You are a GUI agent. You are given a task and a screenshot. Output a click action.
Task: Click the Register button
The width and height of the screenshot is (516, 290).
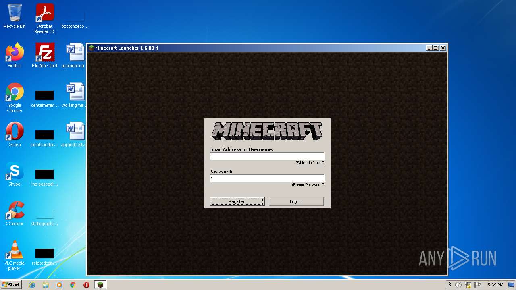pos(237,201)
